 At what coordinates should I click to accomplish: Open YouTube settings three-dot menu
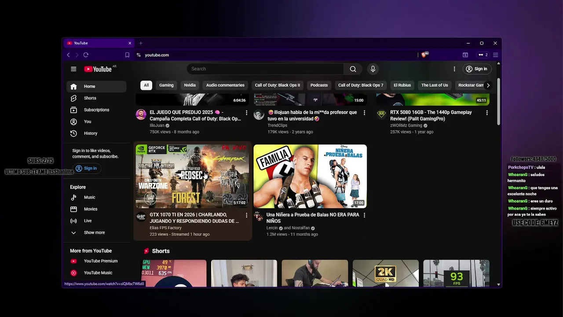tap(454, 69)
